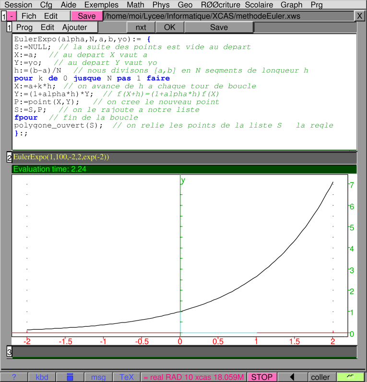Open the Scolaire menu
367x382 pixels.
[x=259, y=5]
